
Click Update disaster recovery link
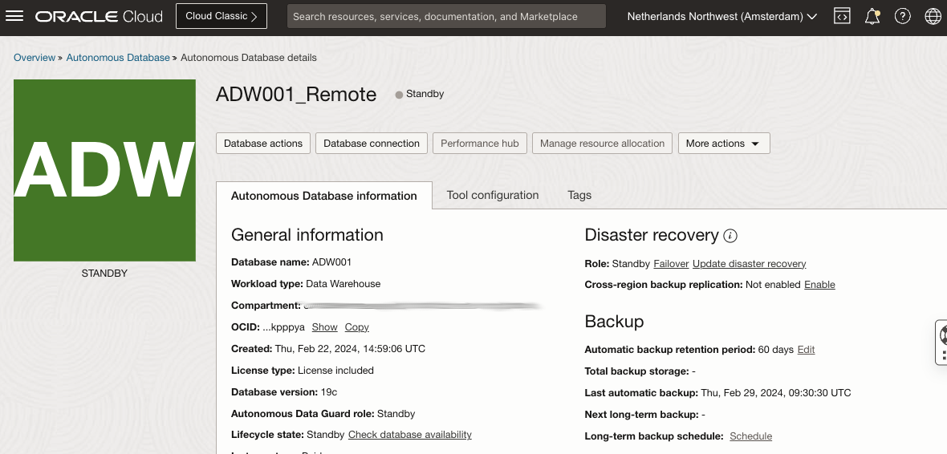749,264
